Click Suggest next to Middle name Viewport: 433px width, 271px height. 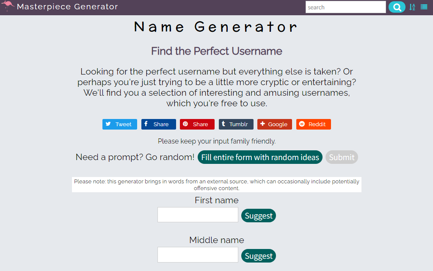(x=258, y=255)
